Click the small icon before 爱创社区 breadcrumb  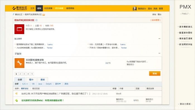point(13,15)
